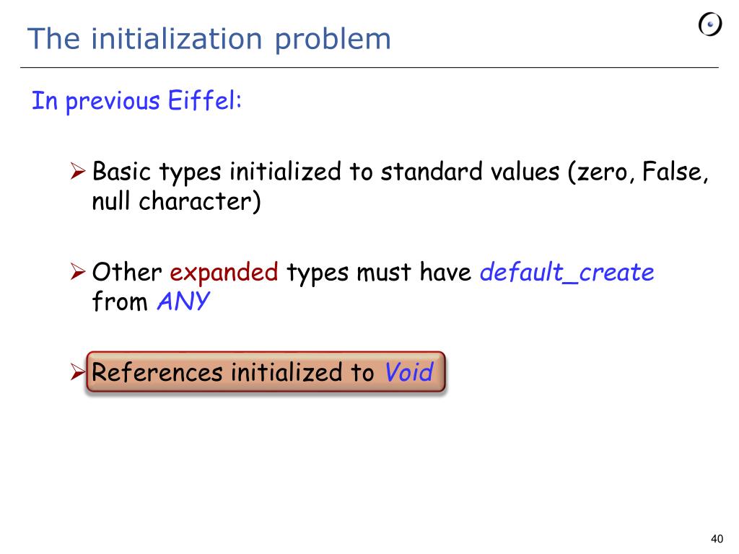Click the blue ANY class name
The image size is (739, 554).
pos(183,301)
